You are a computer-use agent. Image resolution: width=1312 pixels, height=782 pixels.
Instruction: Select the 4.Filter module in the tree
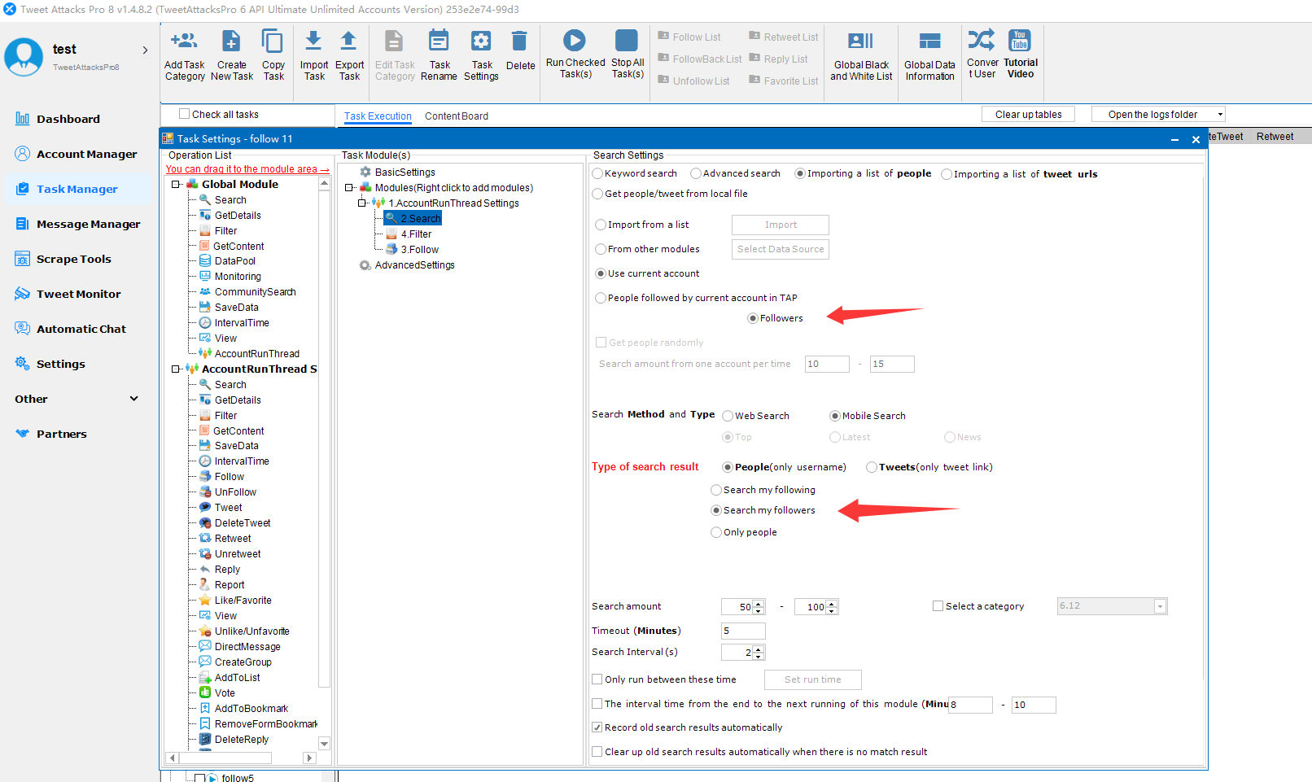(416, 234)
